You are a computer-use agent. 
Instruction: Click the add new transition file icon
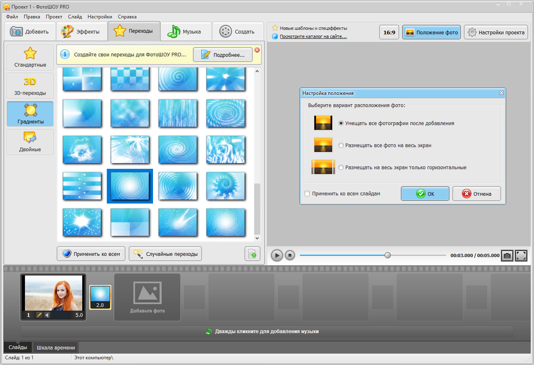point(252,254)
